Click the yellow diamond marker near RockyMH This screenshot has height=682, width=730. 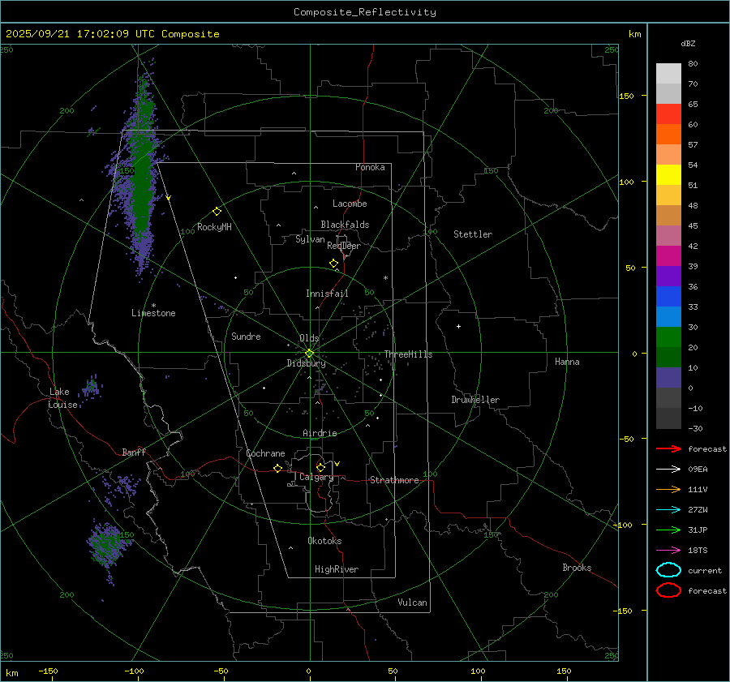[x=217, y=211]
